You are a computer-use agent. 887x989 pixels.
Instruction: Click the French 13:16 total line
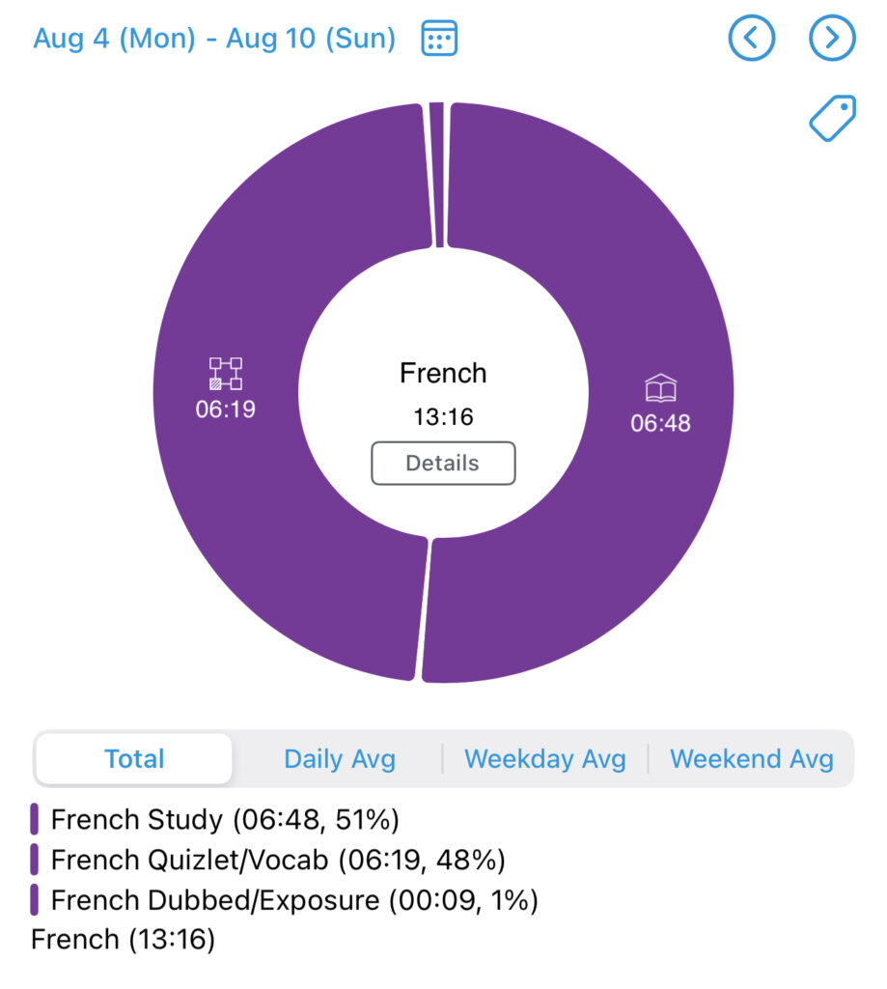point(123,939)
